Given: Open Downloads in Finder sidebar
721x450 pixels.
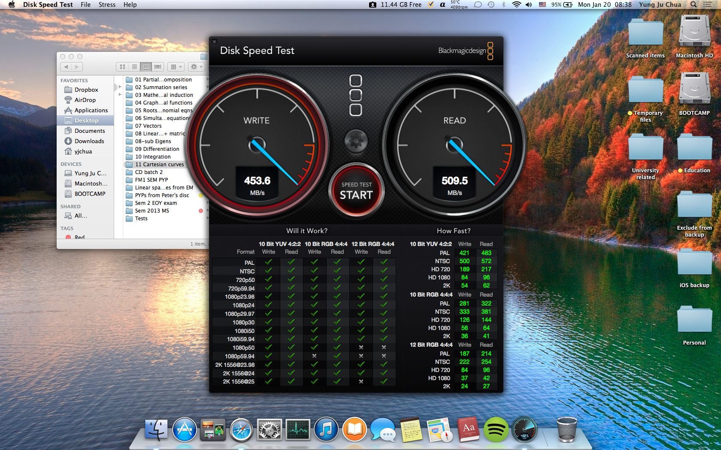Looking at the screenshot, I should coord(85,141).
